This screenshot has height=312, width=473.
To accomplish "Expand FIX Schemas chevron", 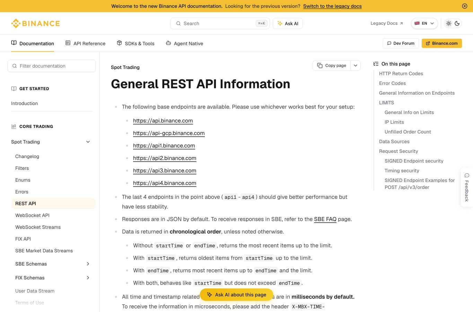I will click(88, 278).
